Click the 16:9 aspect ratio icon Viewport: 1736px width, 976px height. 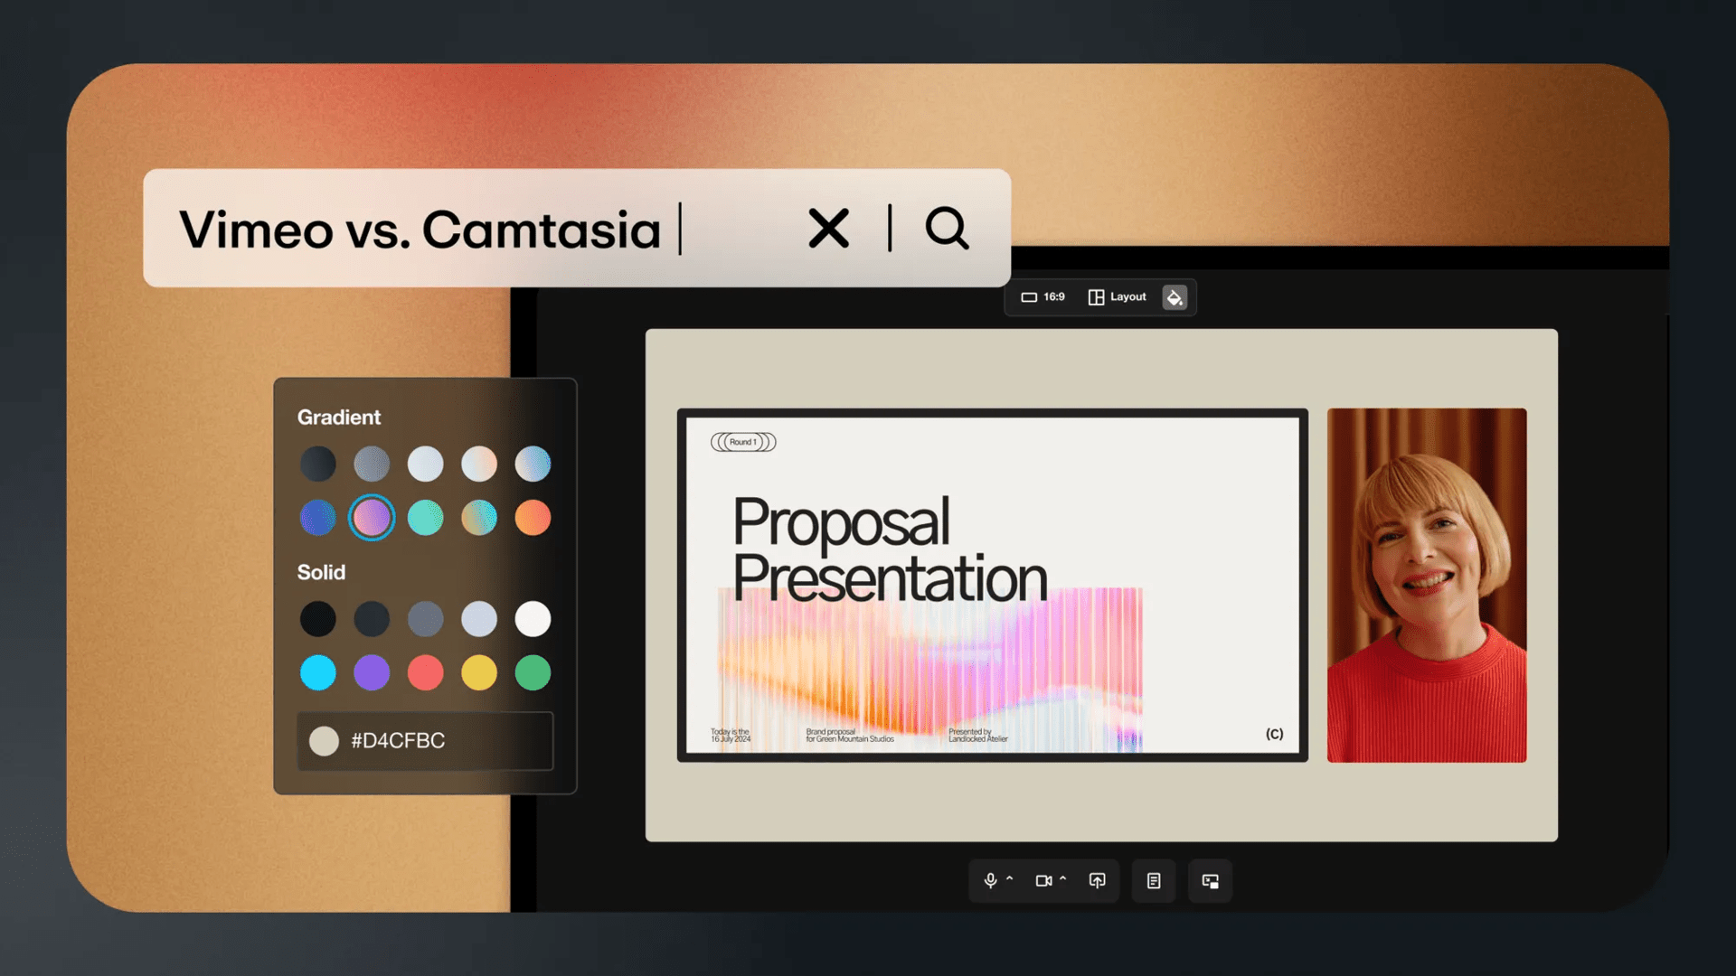tap(1030, 296)
